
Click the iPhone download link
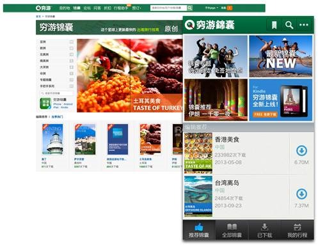[57, 104]
